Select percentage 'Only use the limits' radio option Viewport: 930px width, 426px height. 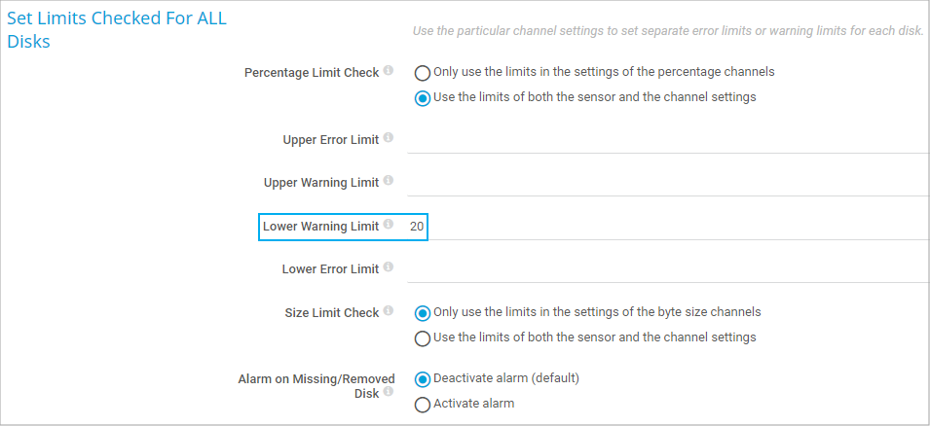(x=423, y=73)
